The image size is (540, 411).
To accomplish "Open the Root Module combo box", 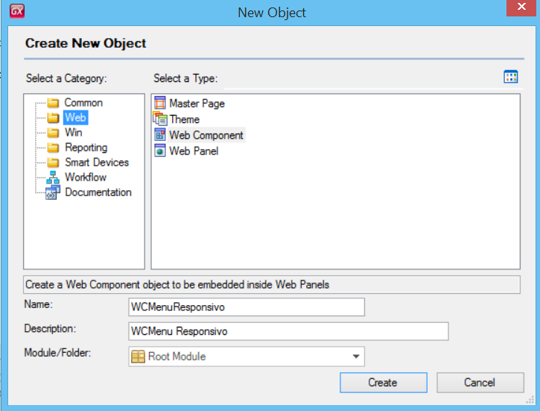I will click(x=247, y=357).
